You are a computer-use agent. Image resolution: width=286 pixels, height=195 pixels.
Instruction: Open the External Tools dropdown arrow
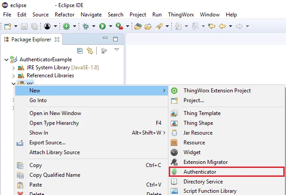[127, 26]
